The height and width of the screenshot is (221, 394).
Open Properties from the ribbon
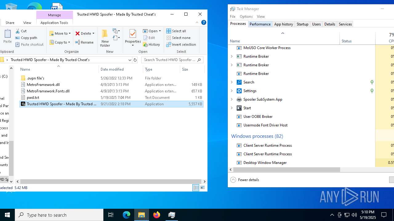[x=133, y=38]
